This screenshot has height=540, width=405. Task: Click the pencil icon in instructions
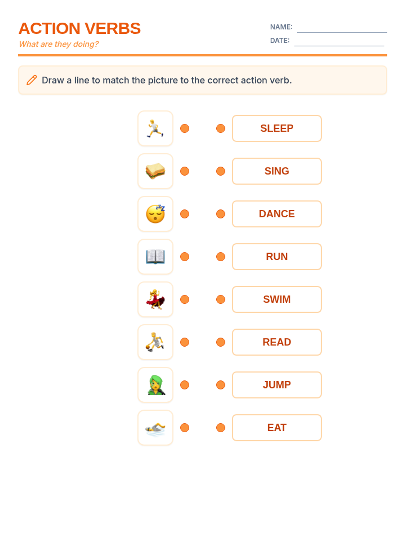pyautogui.click(x=32, y=80)
